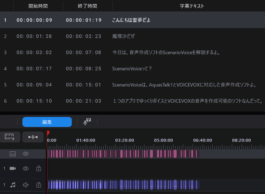
Task: Click the 開始時間 column header
Action: 38,6
